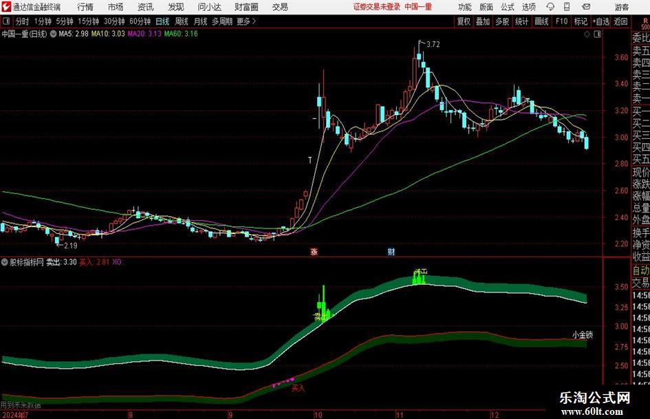Viewport: 650px width, 419px height.
Task: Click the 游客 guest account label
Action: tap(621, 7)
